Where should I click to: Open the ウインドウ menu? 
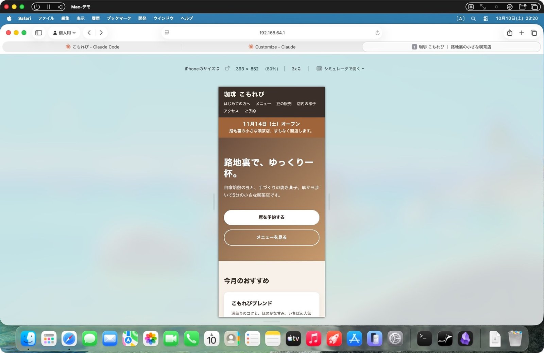164,18
